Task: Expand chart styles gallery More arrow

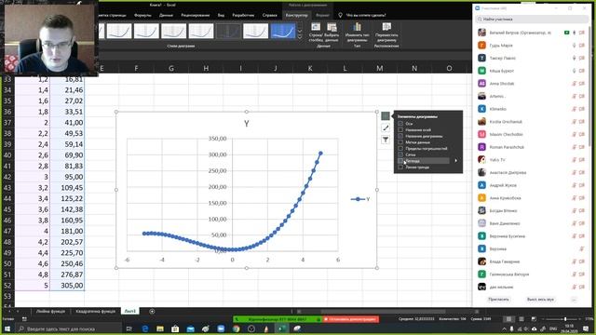Action: coord(300,37)
